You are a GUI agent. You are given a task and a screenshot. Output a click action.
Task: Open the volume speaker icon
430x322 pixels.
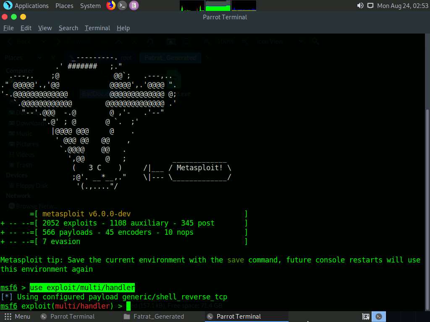[360, 5]
